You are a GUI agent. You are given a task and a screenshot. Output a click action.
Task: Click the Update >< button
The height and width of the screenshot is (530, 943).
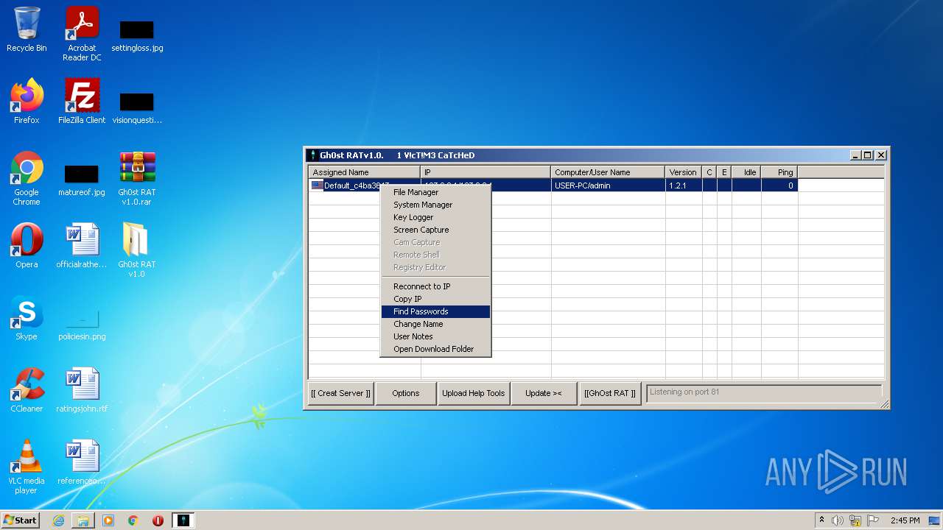(x=544, y=393)
